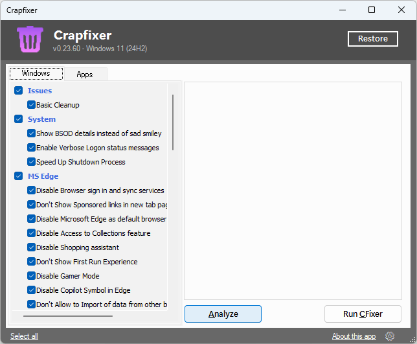Toggle Disable Microsoft Edge as default browser

[31, 219]
